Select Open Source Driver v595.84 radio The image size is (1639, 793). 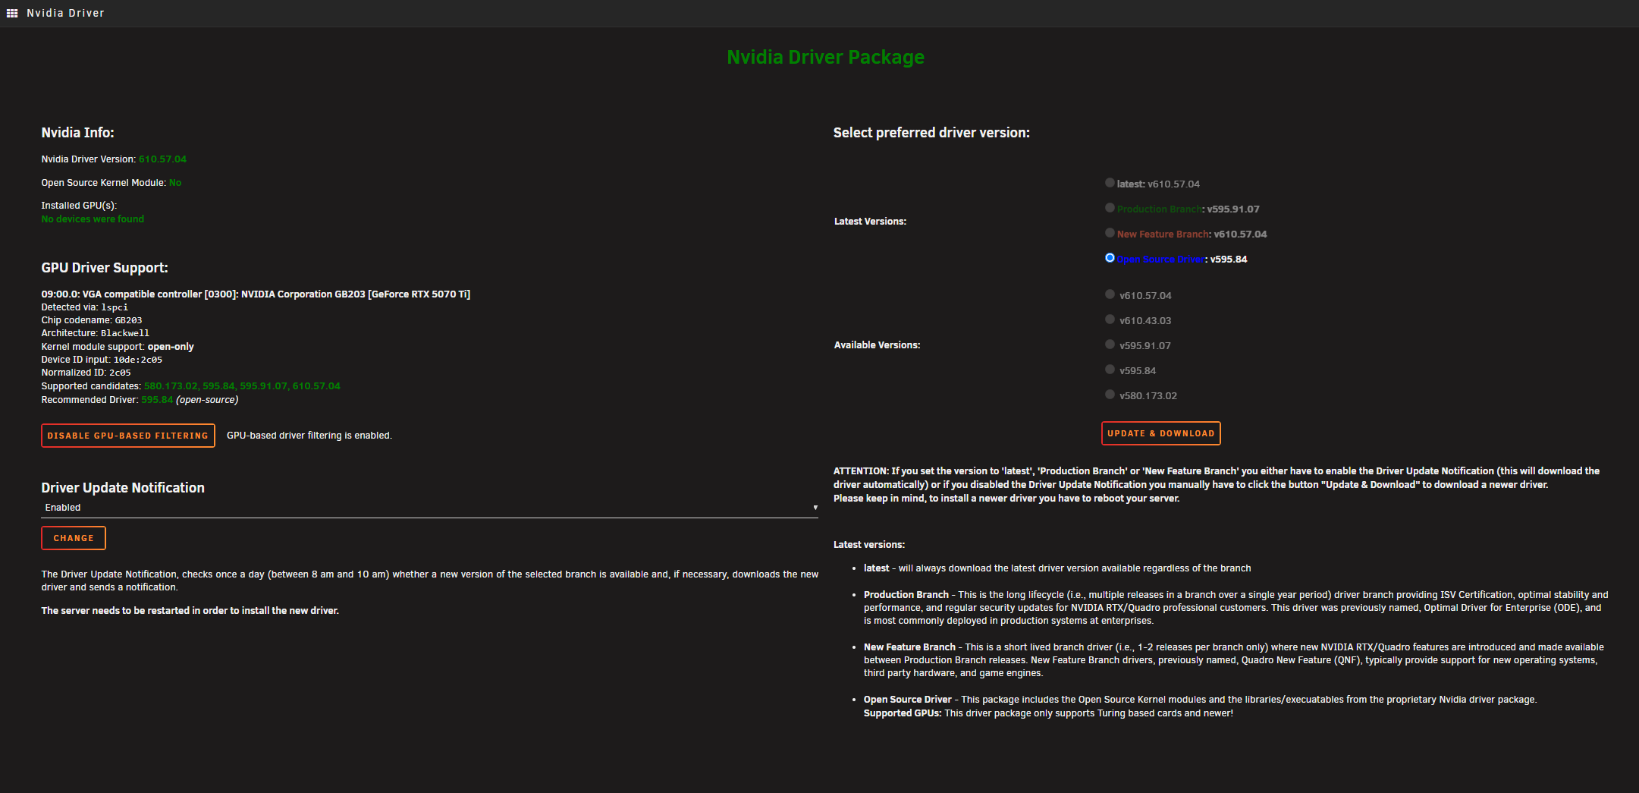pos(1110,258)
